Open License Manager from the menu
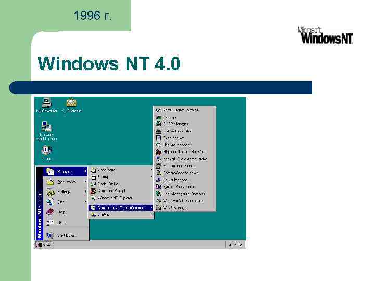 coord(184,145)
